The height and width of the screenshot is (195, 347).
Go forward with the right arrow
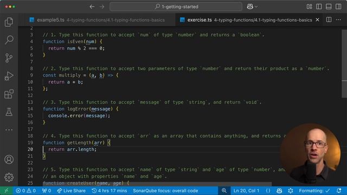(x=102, y=6)
